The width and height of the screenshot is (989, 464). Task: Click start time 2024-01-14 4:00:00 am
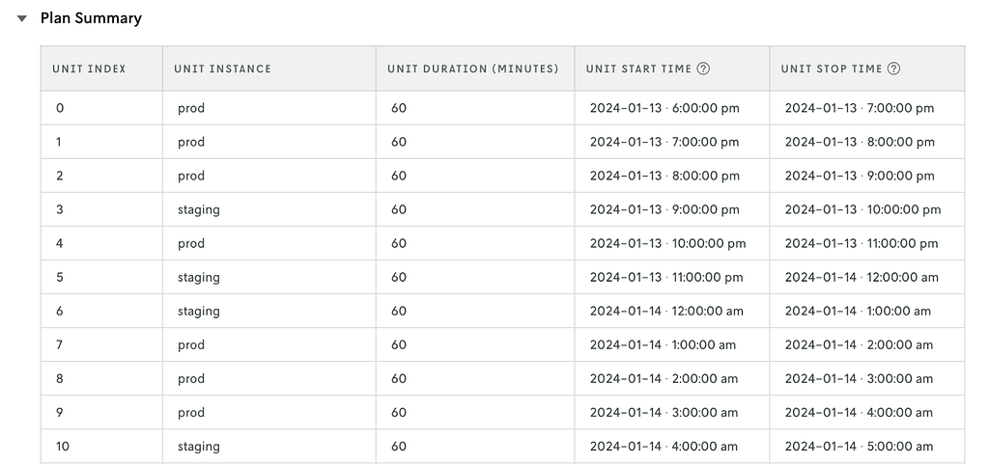pos(664,447)
